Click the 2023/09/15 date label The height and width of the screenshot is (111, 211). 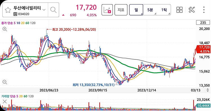point(98,90)
